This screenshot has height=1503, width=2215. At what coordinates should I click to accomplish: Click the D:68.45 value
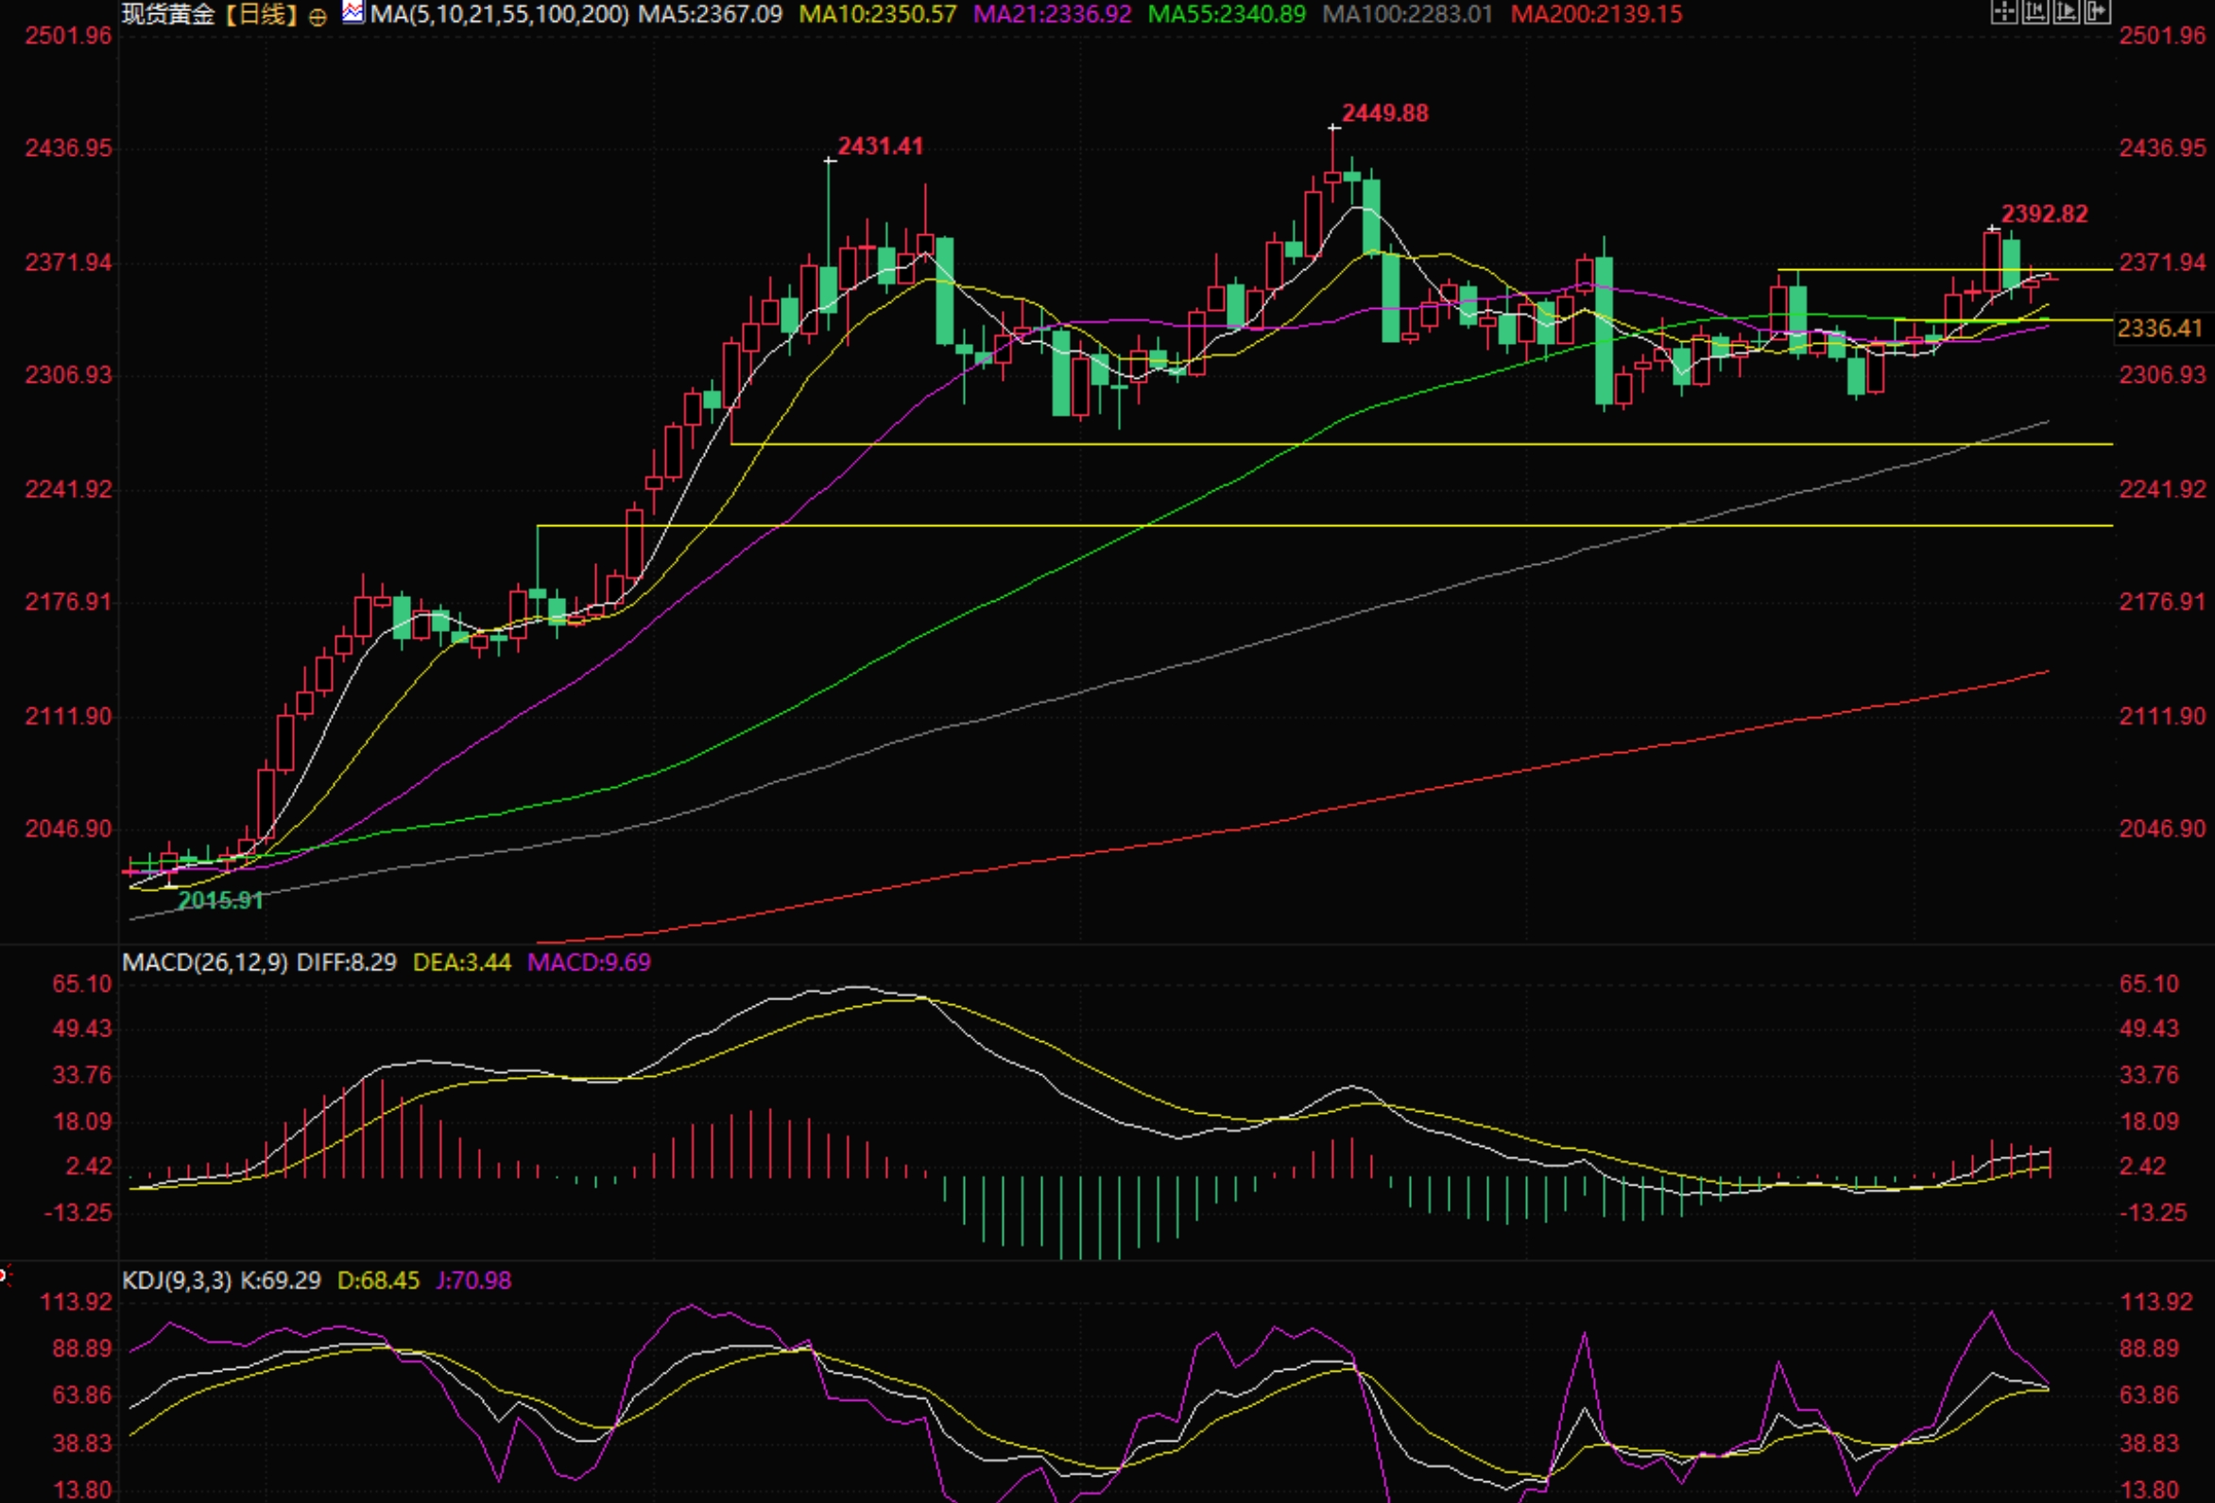click(378, 1280)
